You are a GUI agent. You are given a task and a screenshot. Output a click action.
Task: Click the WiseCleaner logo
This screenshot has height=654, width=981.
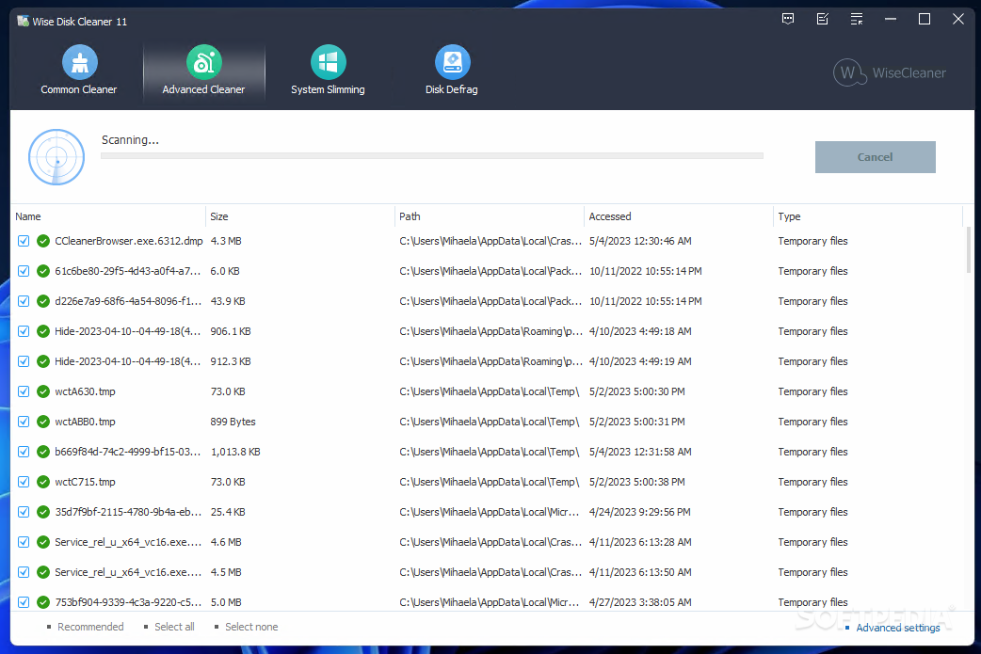tap(889, 72)
